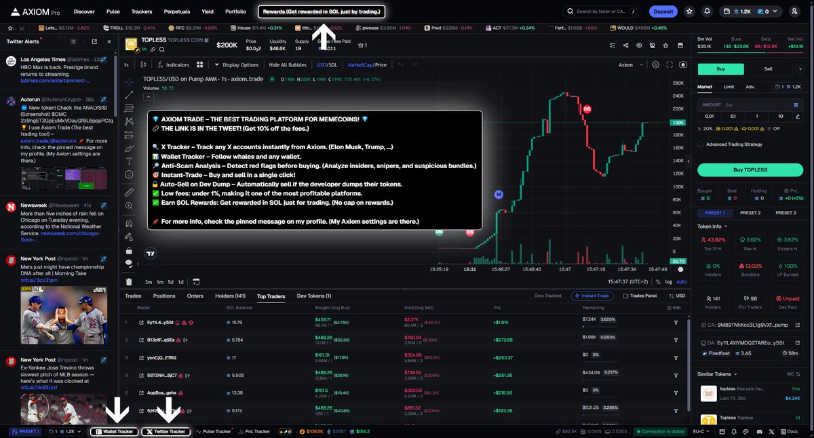Open the 1s timeframe selector
Image resolution: width=814 pixels, height=438 pixels.
pyautogui.click(x=126, y=65)
